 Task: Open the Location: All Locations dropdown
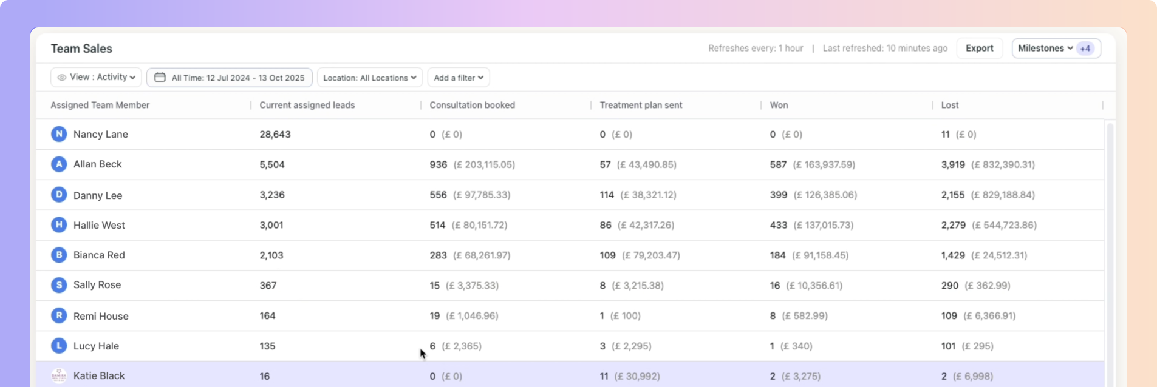(369, 78)
